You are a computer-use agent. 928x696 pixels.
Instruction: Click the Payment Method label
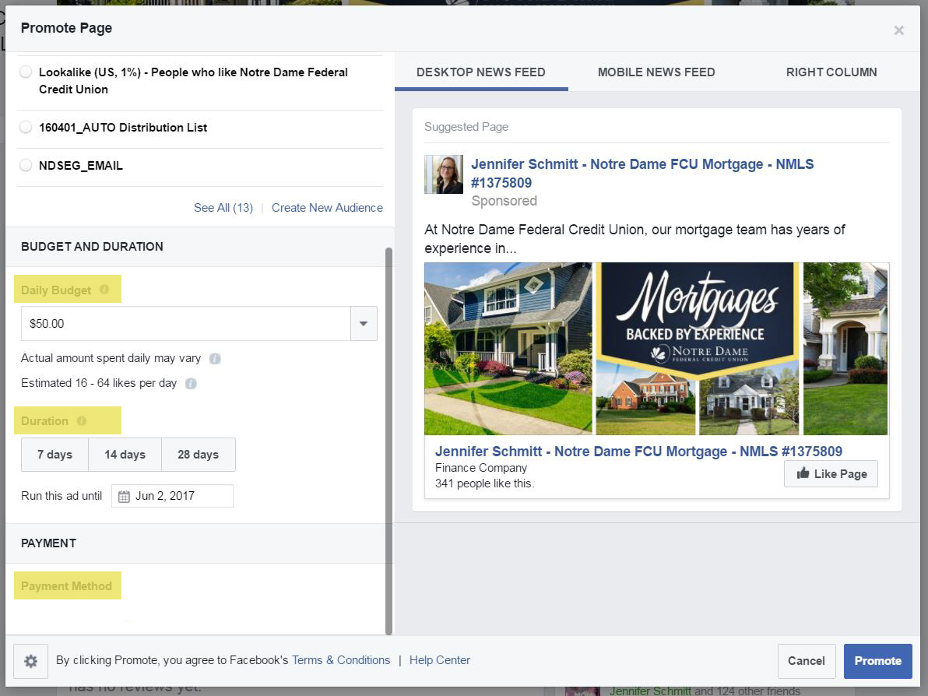(x=66, y=586)
